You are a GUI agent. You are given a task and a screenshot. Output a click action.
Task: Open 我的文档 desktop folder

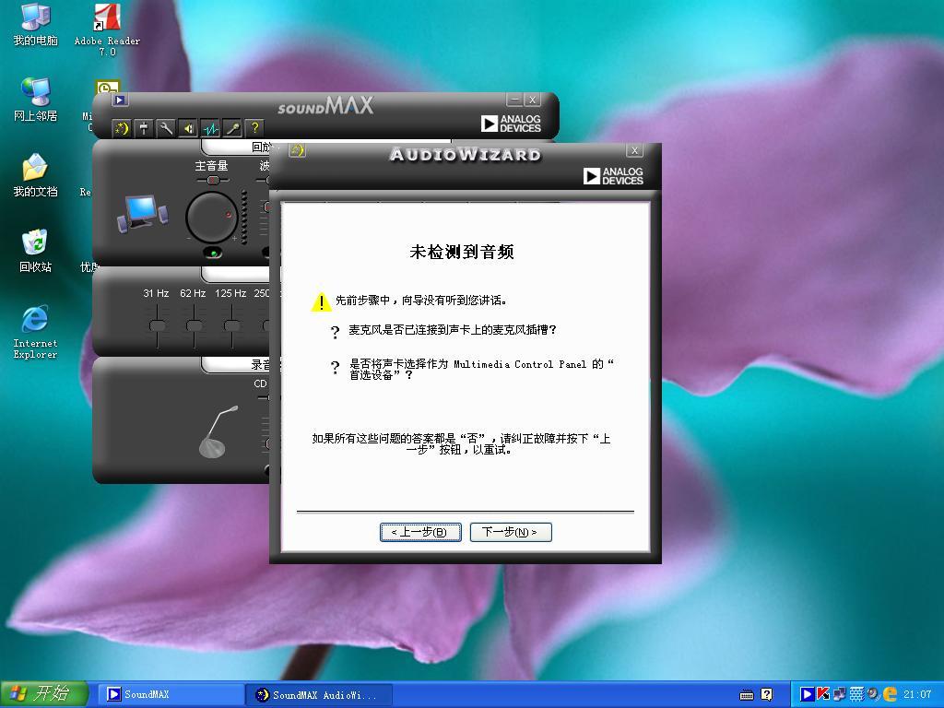pyautogui.click(x=36, y=175)
